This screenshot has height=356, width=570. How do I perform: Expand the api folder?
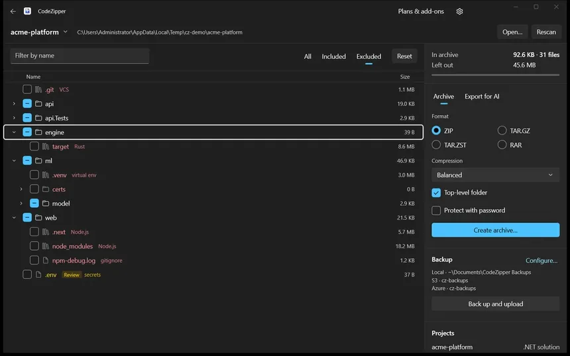coord(14,104)
